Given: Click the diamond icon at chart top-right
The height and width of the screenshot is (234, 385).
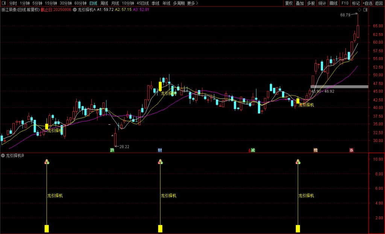Looking at the screenshot, I should [x=359, y=9].
